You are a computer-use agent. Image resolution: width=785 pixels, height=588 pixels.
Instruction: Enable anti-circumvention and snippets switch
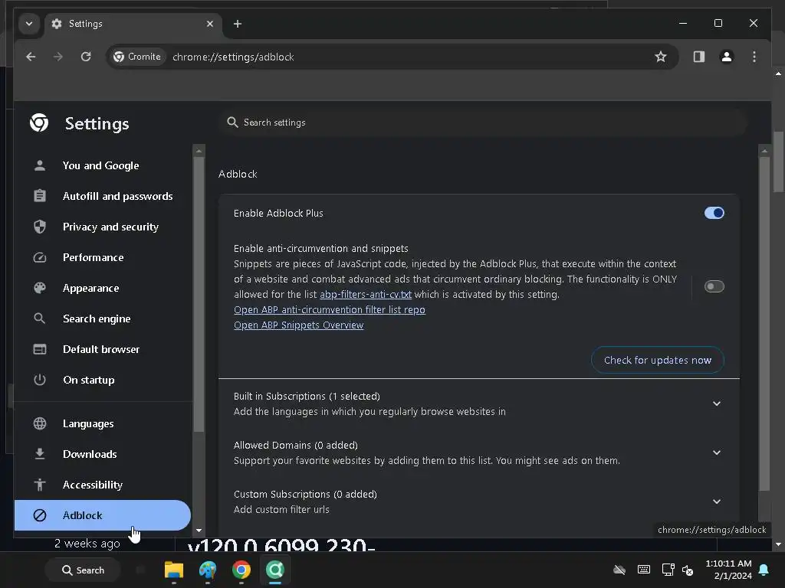click(x=714, y=286)
